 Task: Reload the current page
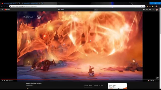coord(7,6)
